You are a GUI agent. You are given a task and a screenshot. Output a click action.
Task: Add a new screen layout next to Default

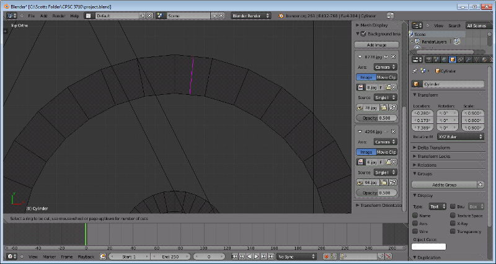[x=143, y=16]
